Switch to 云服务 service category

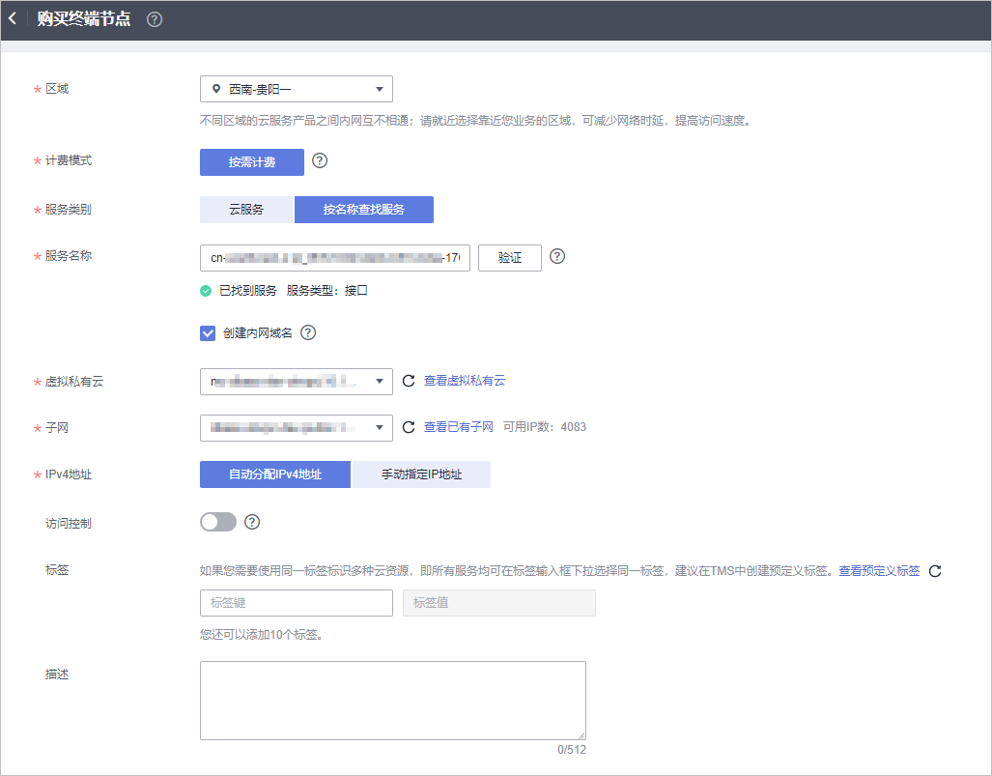click(x=246, y=210)
